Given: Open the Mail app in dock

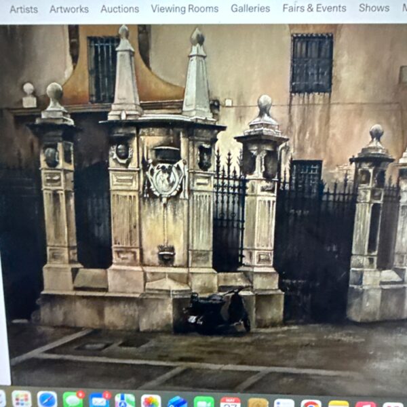Looking at the screenshot, I should 99,401.
